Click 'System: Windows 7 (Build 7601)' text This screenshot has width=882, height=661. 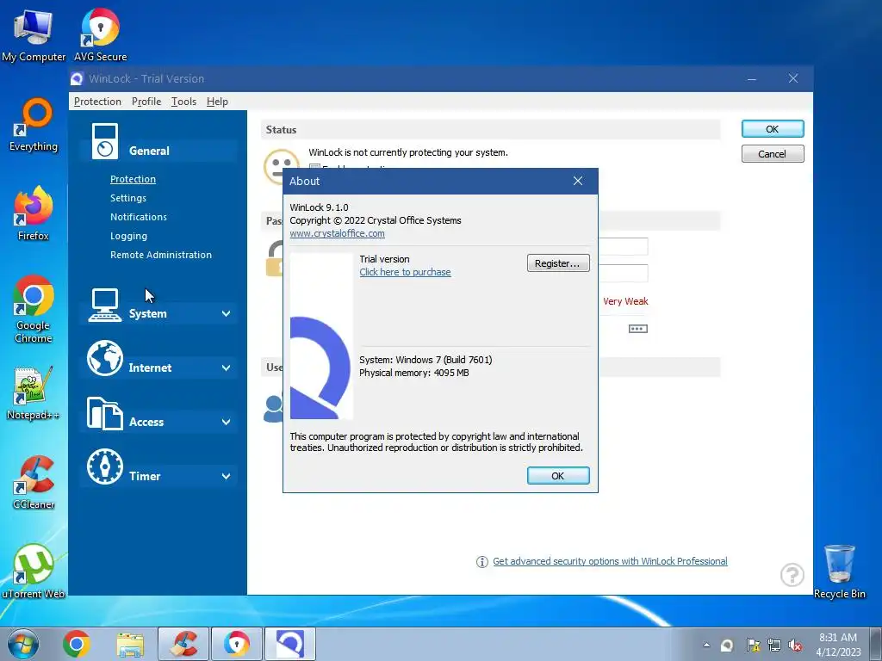(425, 360)
